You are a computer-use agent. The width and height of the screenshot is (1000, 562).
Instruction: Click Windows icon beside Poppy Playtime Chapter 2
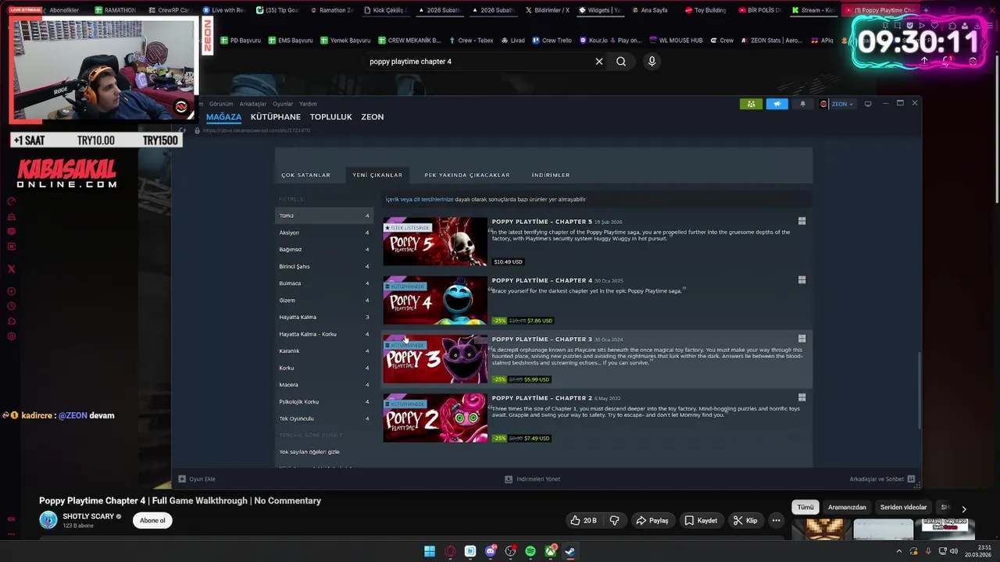point(802,397)
